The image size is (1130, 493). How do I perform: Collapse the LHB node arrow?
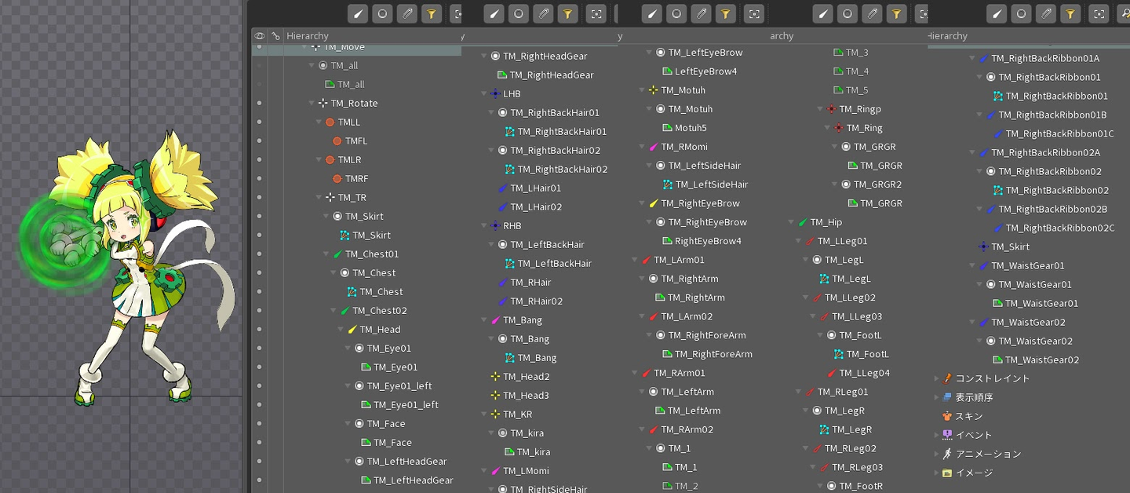coord(484,94)
